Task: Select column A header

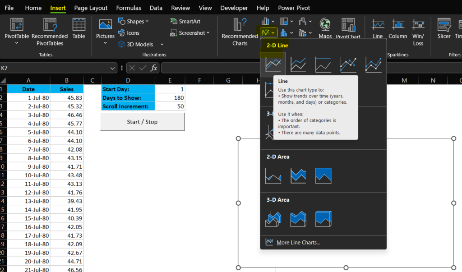Action: pyautogui.click(x=28, y=80)
